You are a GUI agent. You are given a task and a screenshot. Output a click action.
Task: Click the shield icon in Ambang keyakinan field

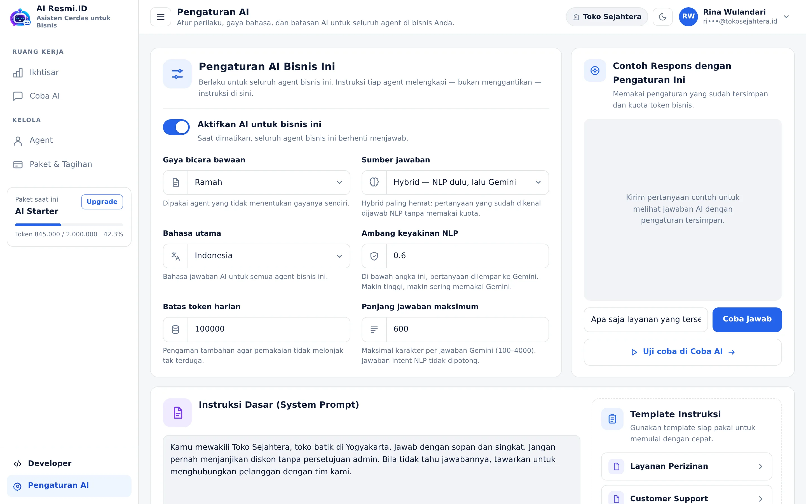[x=374, y=256]
